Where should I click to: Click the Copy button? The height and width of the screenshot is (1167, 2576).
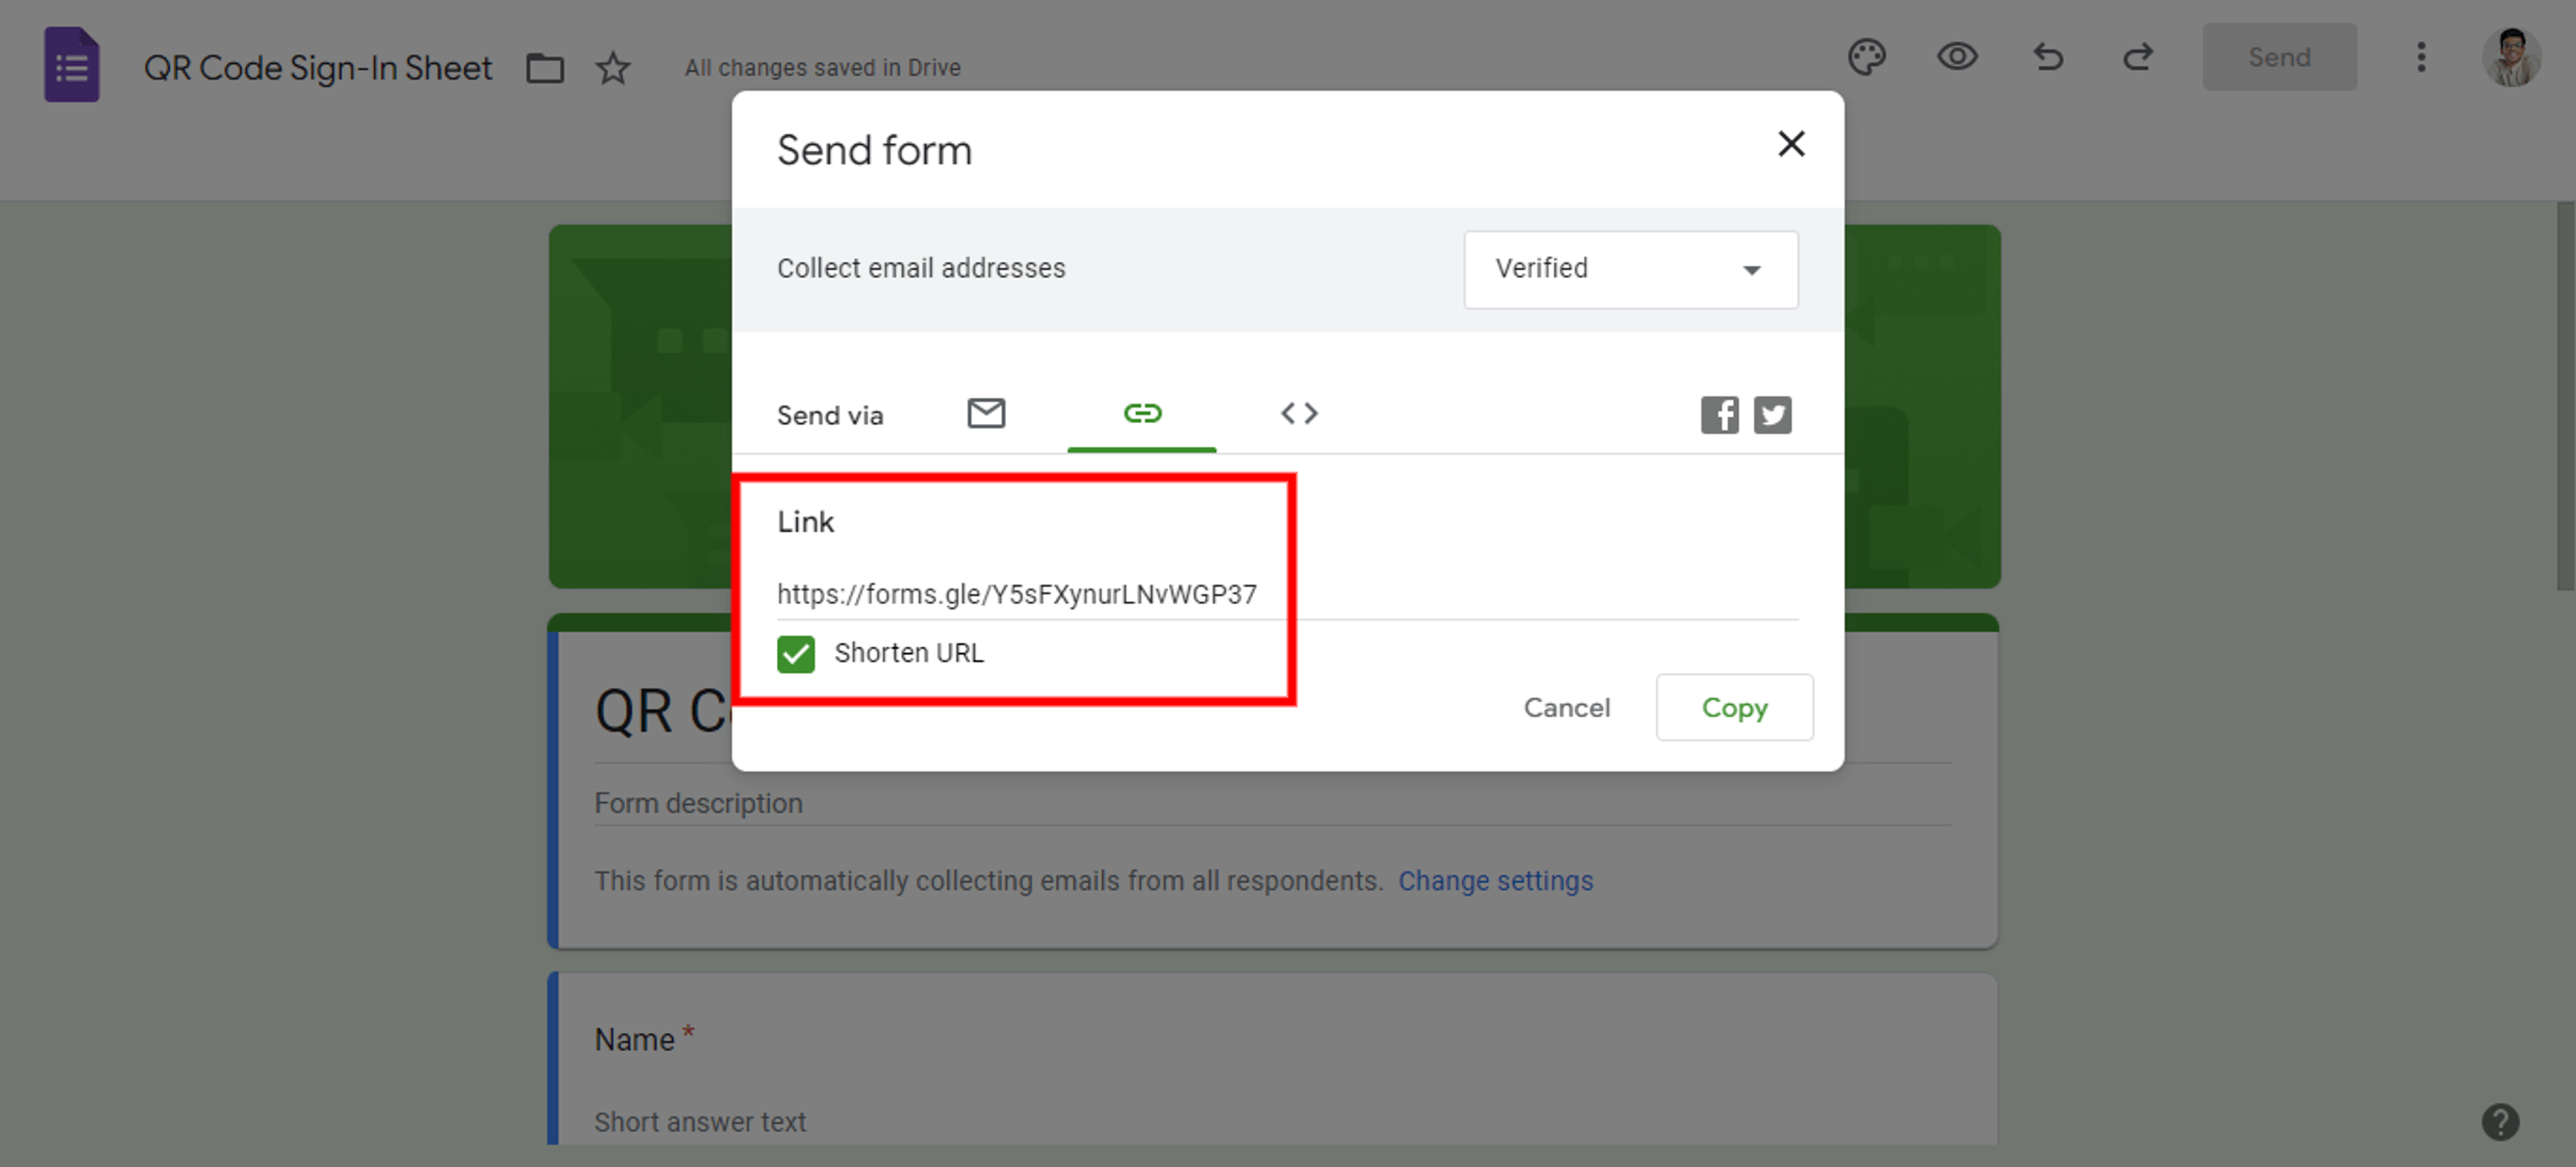1734,707
